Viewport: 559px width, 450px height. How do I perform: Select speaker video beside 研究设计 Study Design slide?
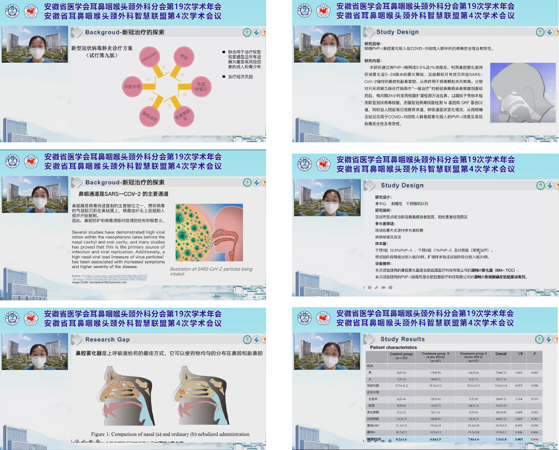click(x=327, y=198)
